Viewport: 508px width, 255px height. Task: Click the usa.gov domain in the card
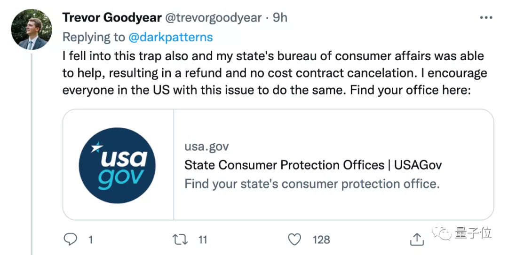[x=206, y=147]
